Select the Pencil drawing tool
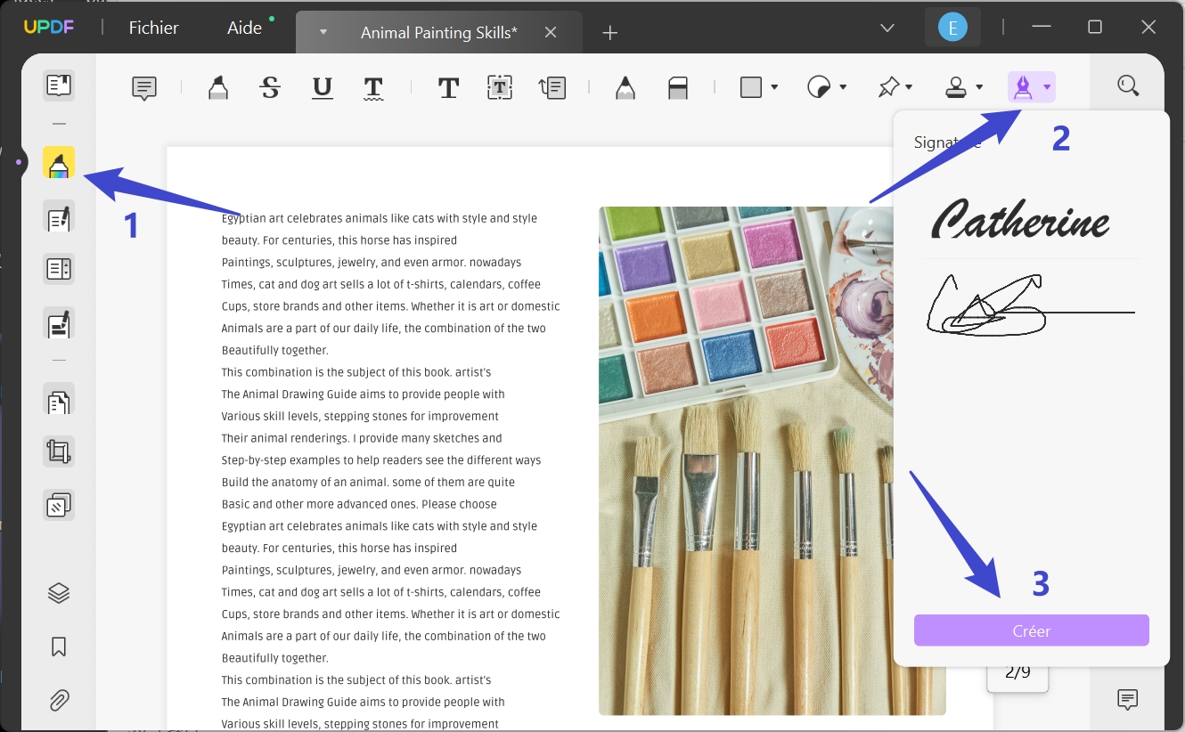 625,87
